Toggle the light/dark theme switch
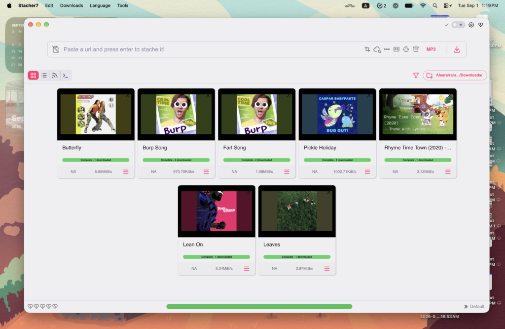Screen dimensions: 505x329 458,25
